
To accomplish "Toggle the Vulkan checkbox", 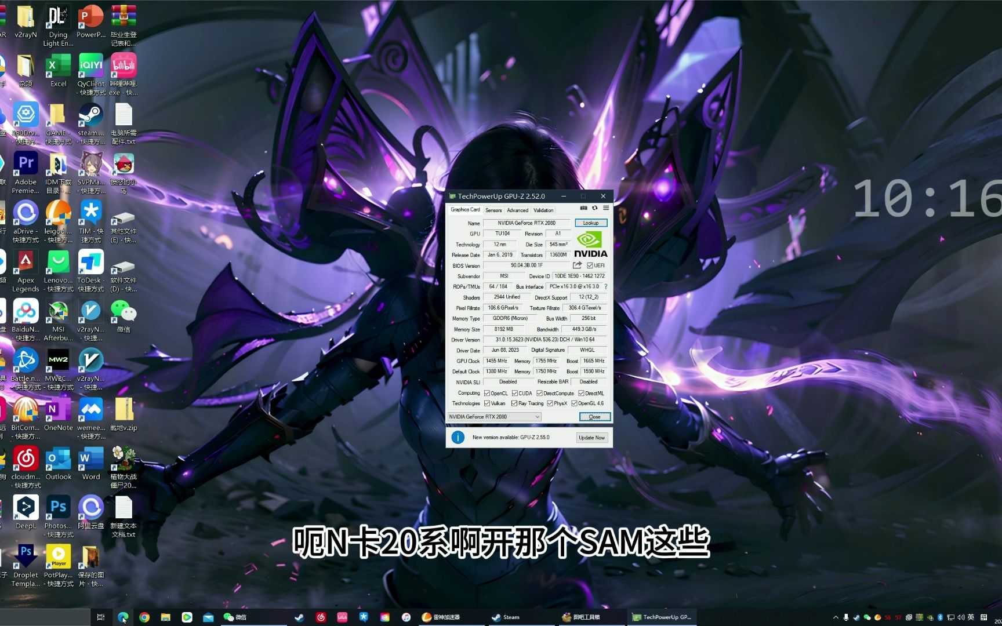I will pos(487,403).
